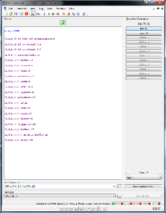This screenshot has height=213, width=166.
Task: Click the Send Command (F3) button
Action: pos(143,187)
